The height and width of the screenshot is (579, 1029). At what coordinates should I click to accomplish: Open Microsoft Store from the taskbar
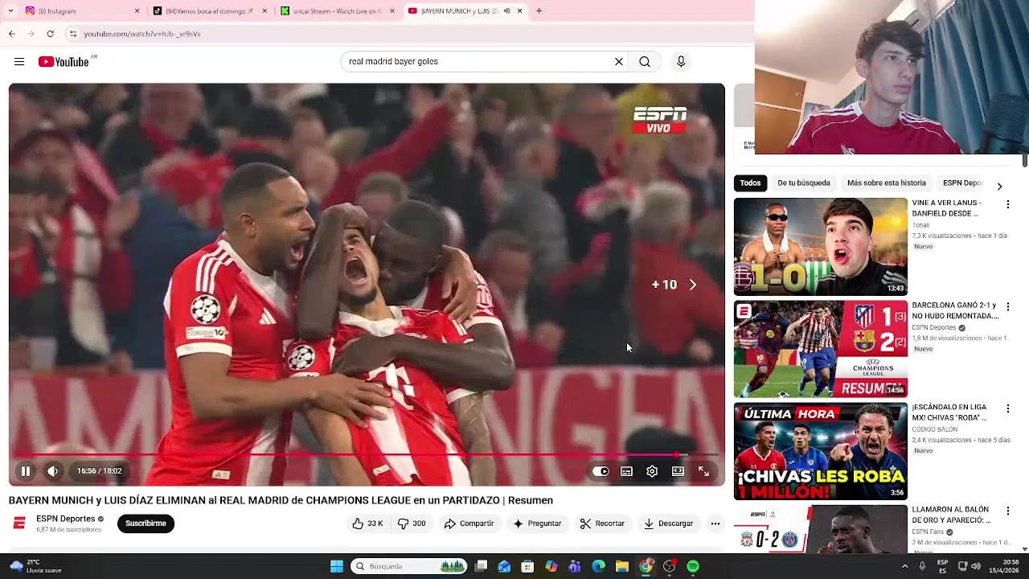point(528,566)
